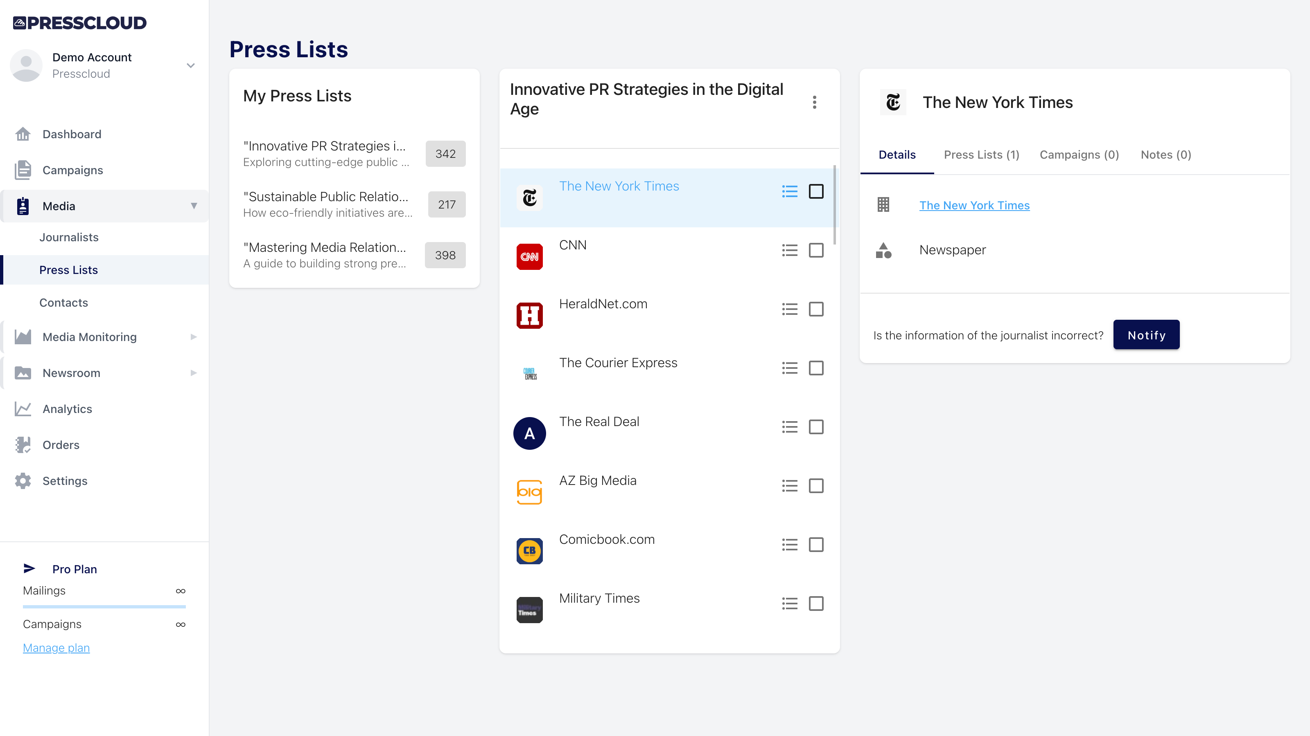
Task: Open the Notes (0) tab
Action: tap(1165, 155)
